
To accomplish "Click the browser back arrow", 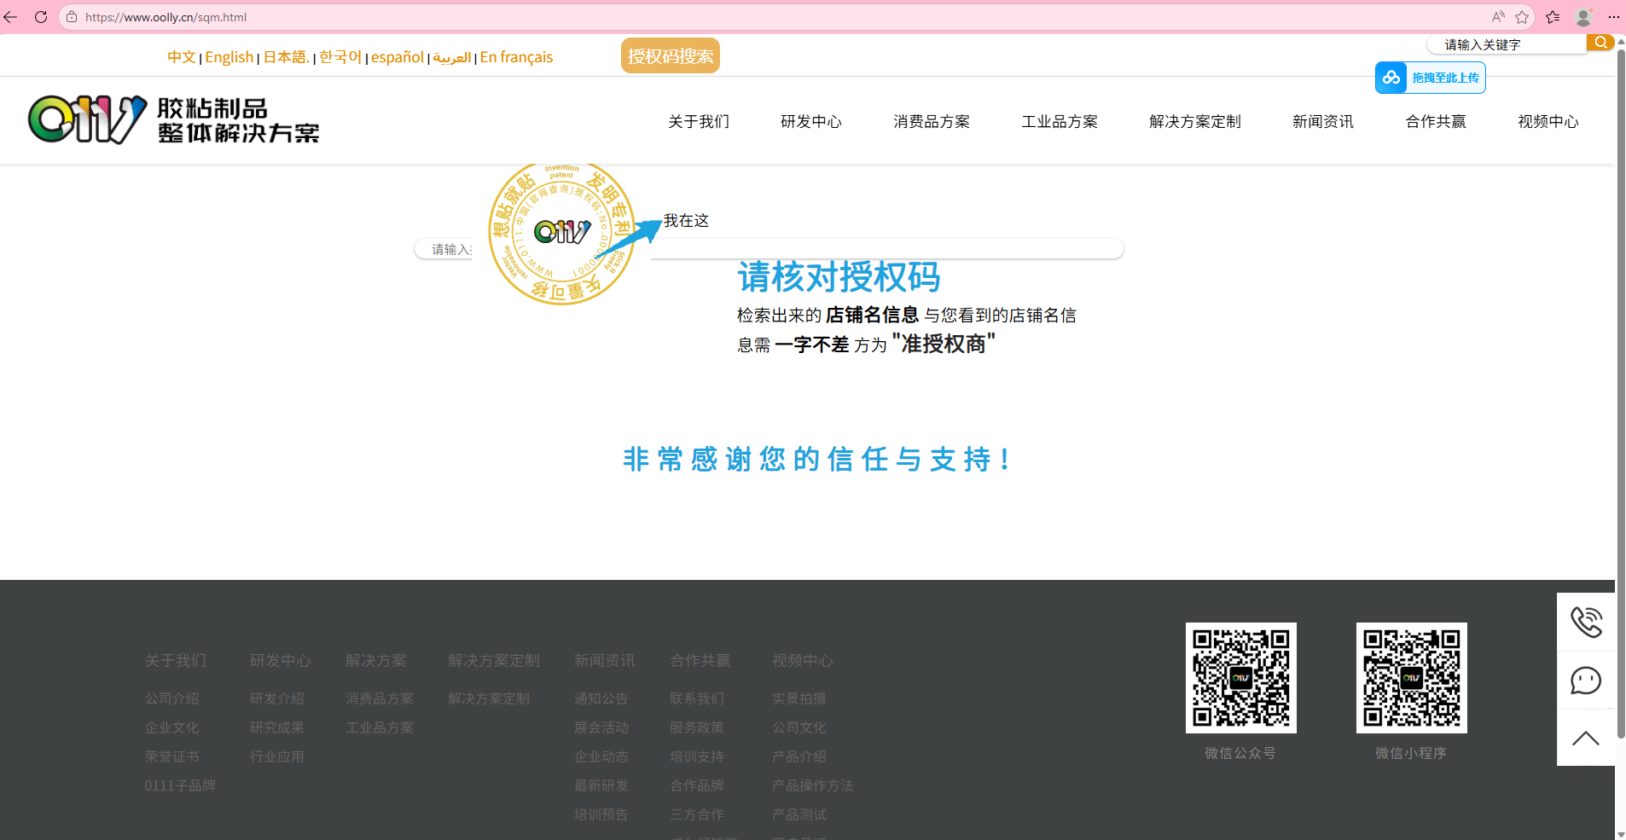I will click(11, 17).
